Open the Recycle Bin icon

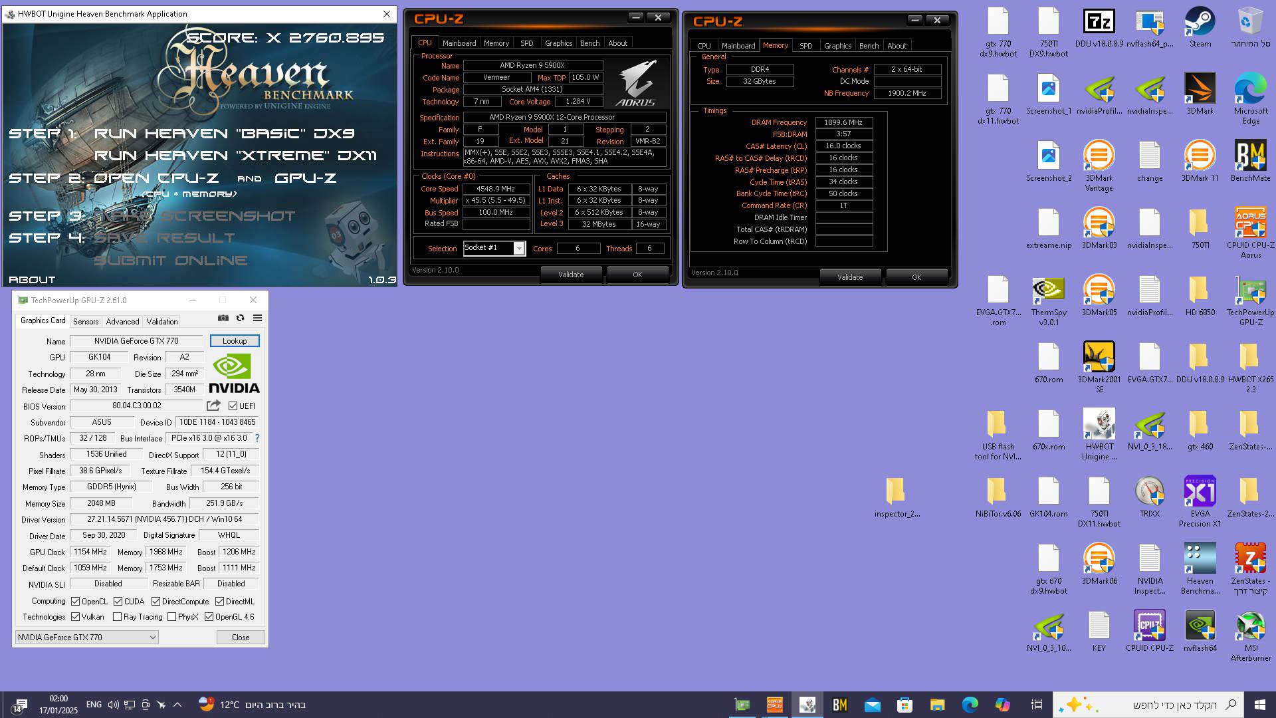1250,28
